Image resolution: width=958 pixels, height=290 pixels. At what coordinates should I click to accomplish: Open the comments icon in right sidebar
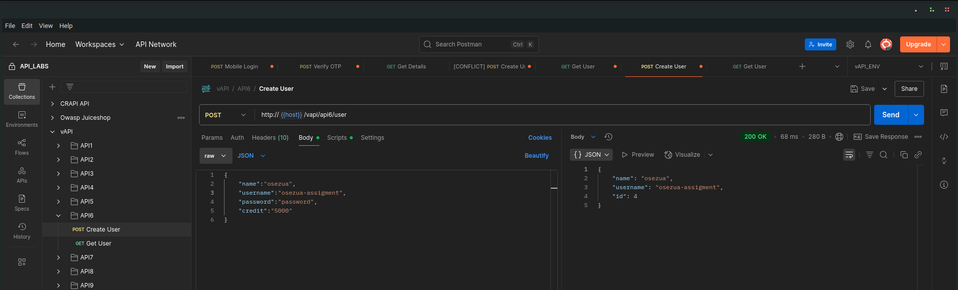coord(944,113)
